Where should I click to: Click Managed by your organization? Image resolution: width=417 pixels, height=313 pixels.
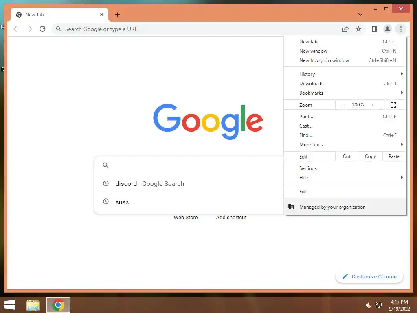click(x=345, y=207)
